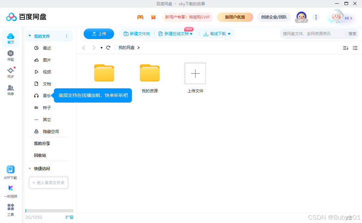Image resolution: width=362 pixels, height=223 pixels.
Task: Open 我的文件 three-dot options
Action: click(x=66, y=36)
